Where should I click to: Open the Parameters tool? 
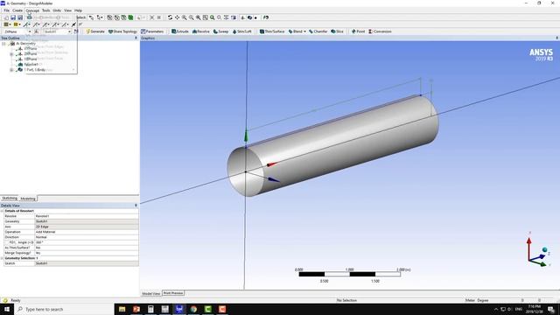pyautogui.click(x=152, y=31)
